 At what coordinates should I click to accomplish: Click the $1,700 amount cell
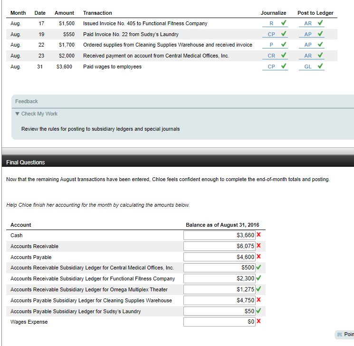[x=67, y=45]
